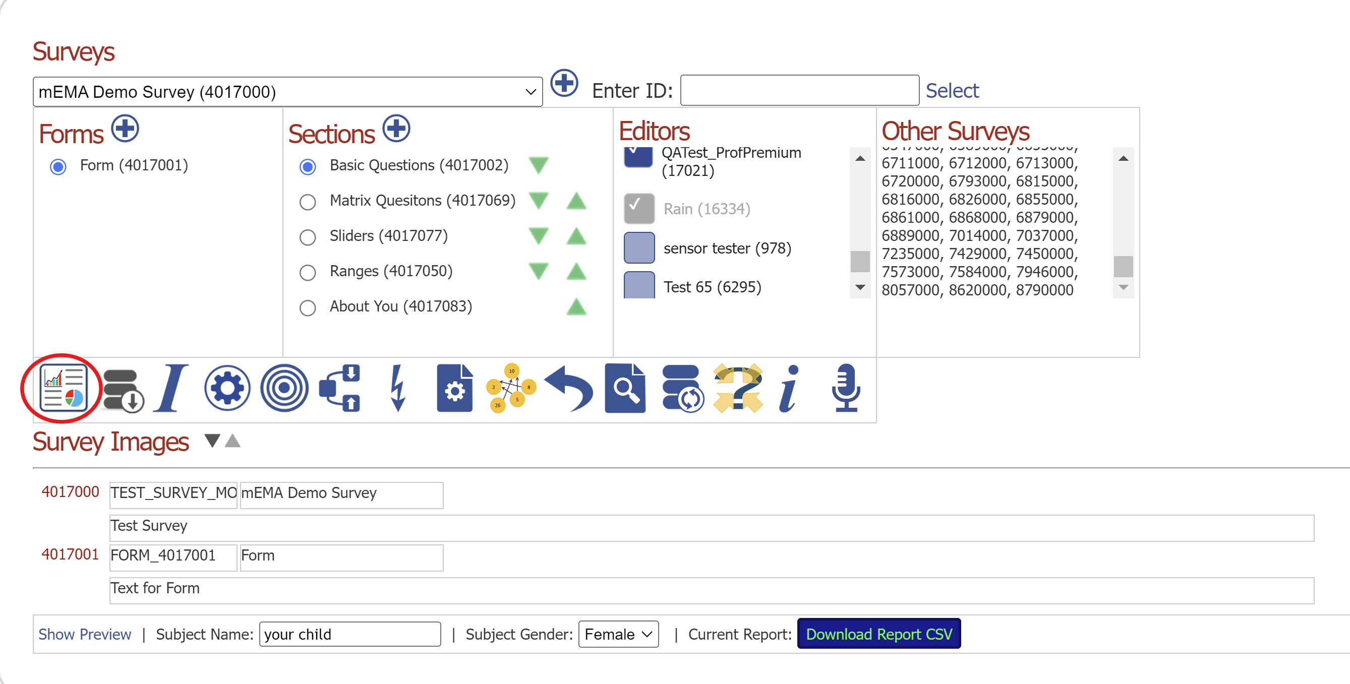Open the settings gear toolbar icon
Image resolution: width=1350 pixels, height=684 pixels.
(x=227, y=388)
